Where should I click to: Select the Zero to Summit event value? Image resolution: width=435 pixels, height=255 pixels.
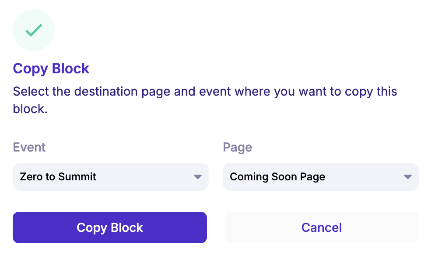58,177
